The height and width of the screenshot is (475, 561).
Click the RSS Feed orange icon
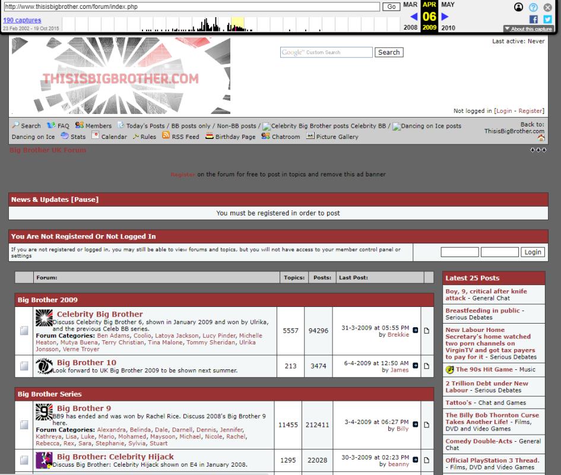(166, 137)
